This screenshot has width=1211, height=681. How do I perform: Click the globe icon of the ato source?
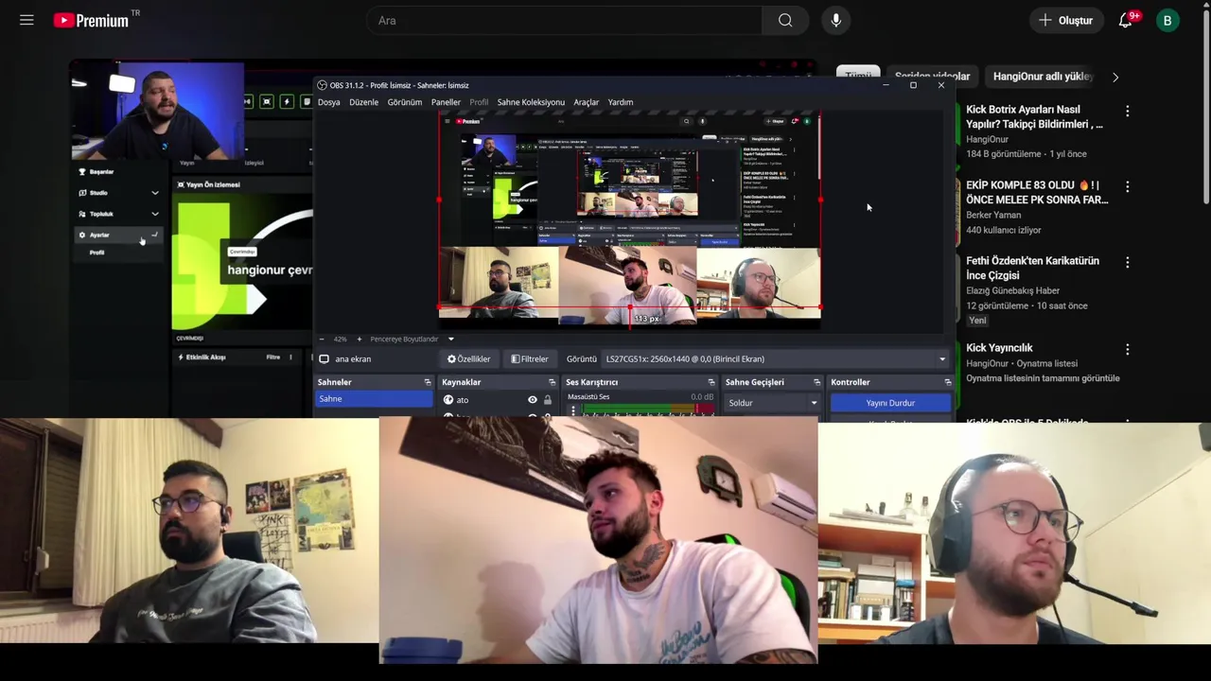[x=448, y=400]
